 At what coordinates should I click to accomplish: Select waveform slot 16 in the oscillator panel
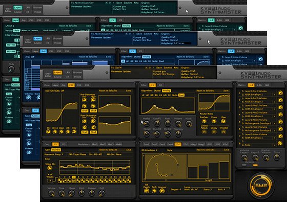tap(129, 181)
